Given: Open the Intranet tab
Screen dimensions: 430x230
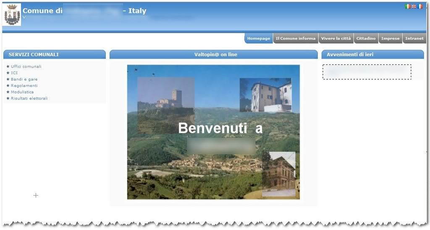Looking at the screenshot, I should coord(414,39).
